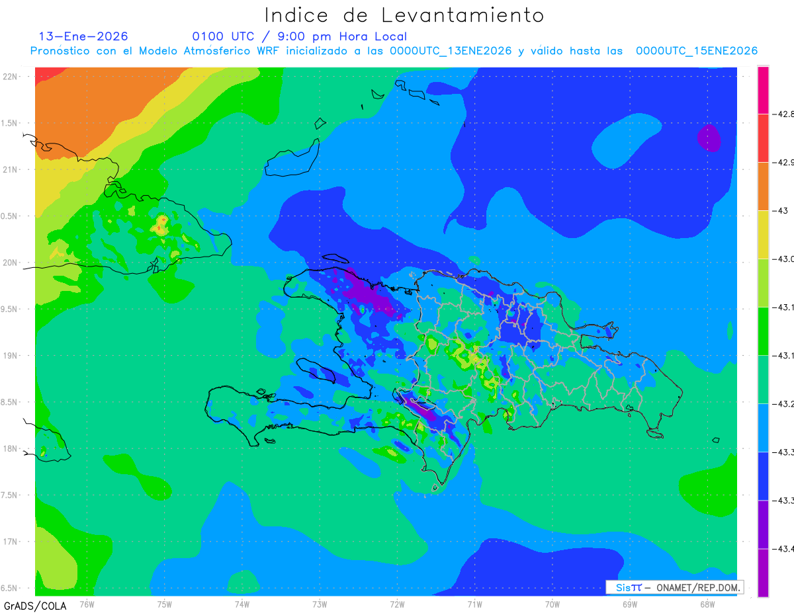Click longitude label "70W"
The image size is (794, 613).
[552, 604]
